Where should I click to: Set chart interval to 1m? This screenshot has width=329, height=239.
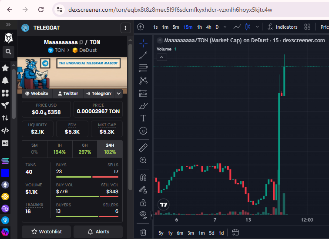tap(165, 27)
